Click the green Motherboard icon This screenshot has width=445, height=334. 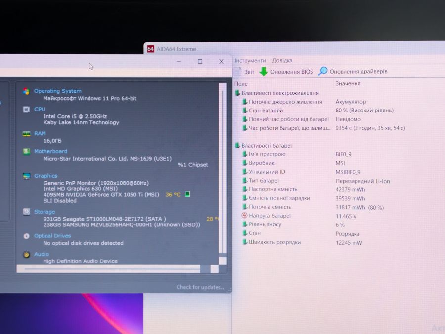click(26, 151)
